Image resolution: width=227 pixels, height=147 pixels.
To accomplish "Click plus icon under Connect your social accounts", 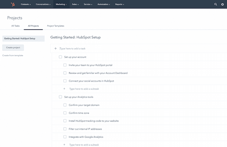I will pos(64,89).
